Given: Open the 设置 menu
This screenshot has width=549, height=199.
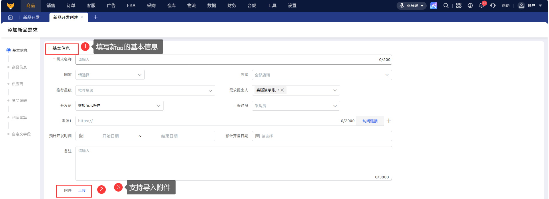Looking at the screenshot, I should click(x=292, y=6).
